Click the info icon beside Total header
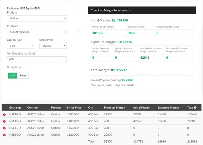The image size is (203, 145). [195, 108]
